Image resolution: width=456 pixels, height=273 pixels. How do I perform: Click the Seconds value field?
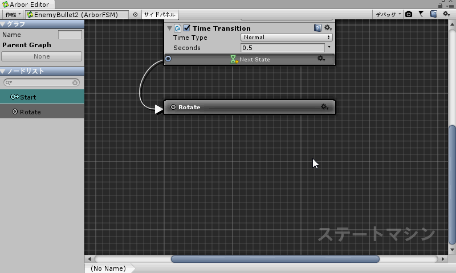[x=282, y=48]
